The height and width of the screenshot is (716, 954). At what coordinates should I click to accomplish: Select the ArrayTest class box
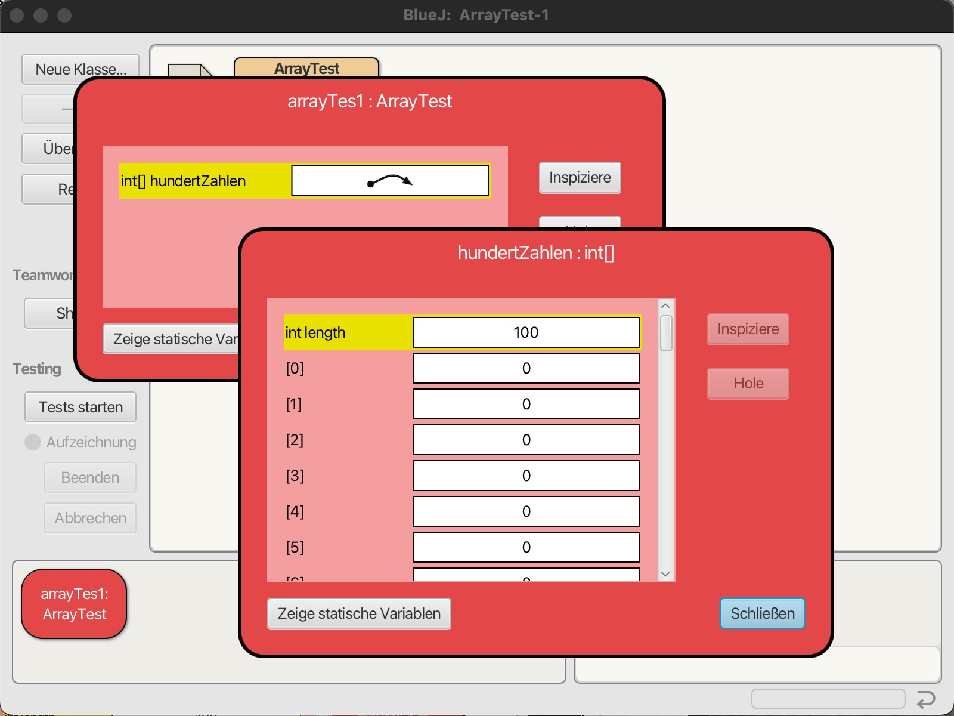pos(306,68)
